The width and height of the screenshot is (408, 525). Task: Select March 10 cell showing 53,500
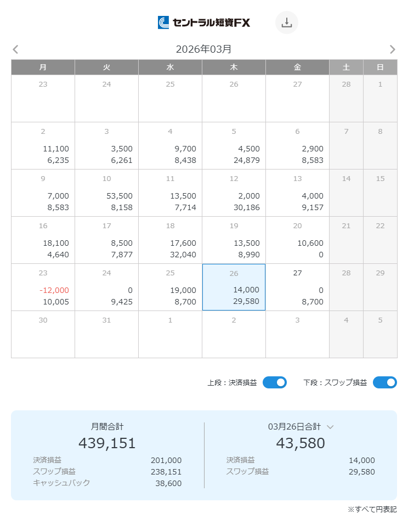[106, 193]
